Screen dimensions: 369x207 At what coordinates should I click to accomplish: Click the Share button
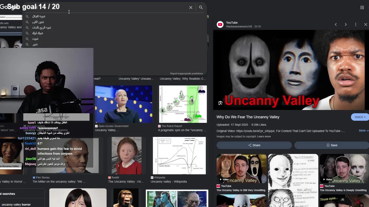(x=254, y=145)
